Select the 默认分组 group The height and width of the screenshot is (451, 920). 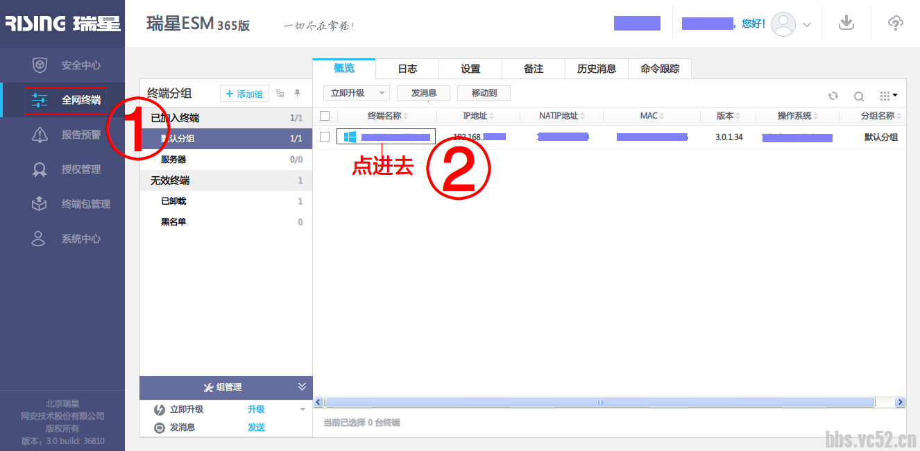(x=226, y=139)
